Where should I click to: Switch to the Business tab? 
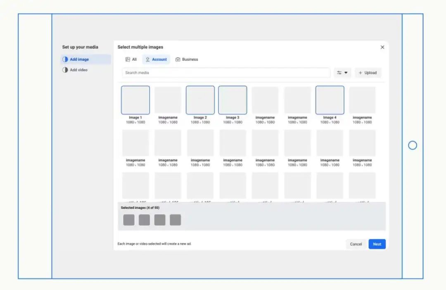coord(187,59)
